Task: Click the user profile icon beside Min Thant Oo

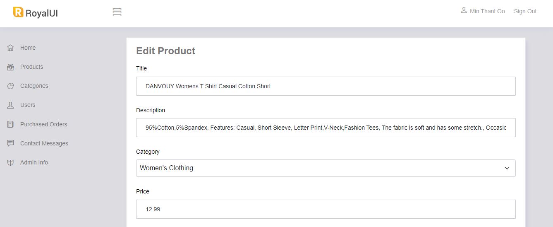Action: (464, 10)
